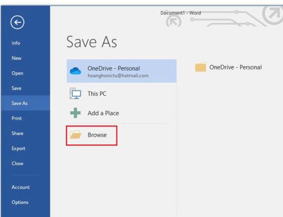Click the OneDrive blue cloud icon

coord(76,71)
